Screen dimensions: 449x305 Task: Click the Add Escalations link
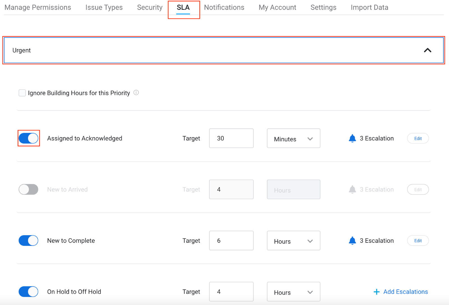click(405, 292)
